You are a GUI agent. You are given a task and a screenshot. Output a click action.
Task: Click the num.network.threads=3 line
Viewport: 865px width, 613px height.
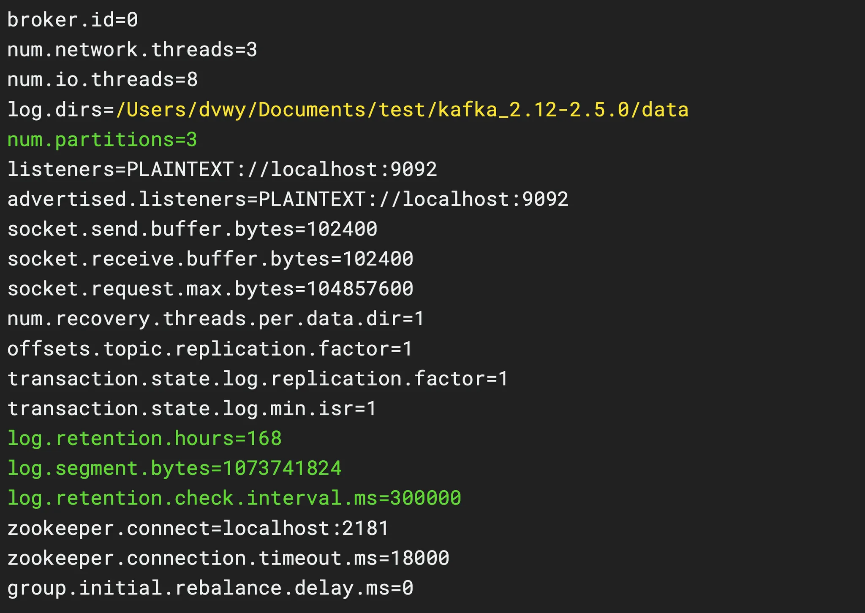pos(132,50)
